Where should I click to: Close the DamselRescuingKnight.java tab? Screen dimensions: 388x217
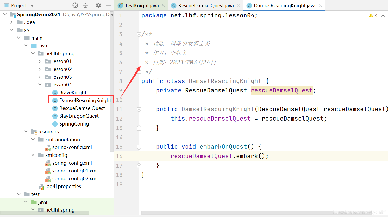pos(320,5)
